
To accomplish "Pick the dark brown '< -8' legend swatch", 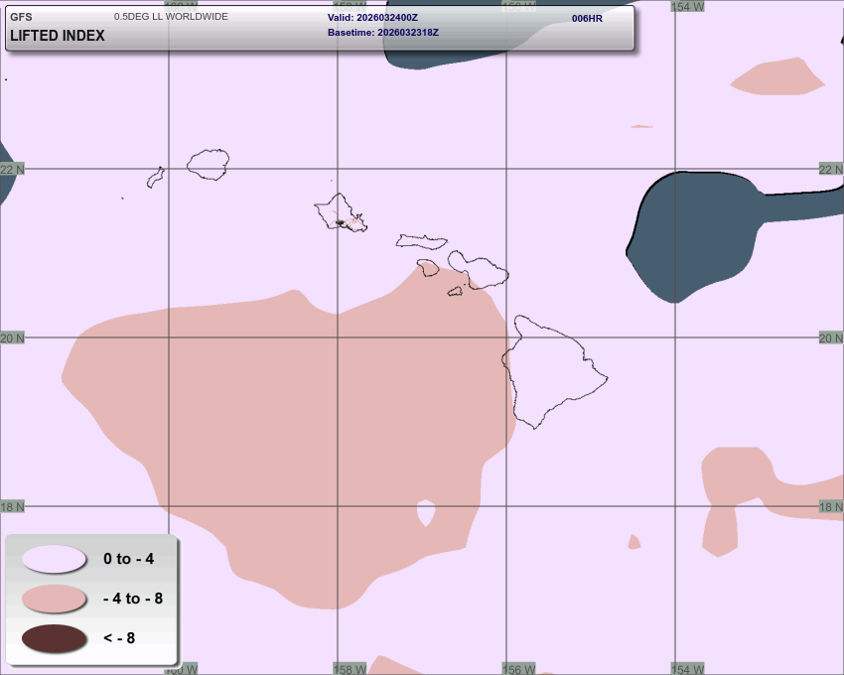I will 54,638.
